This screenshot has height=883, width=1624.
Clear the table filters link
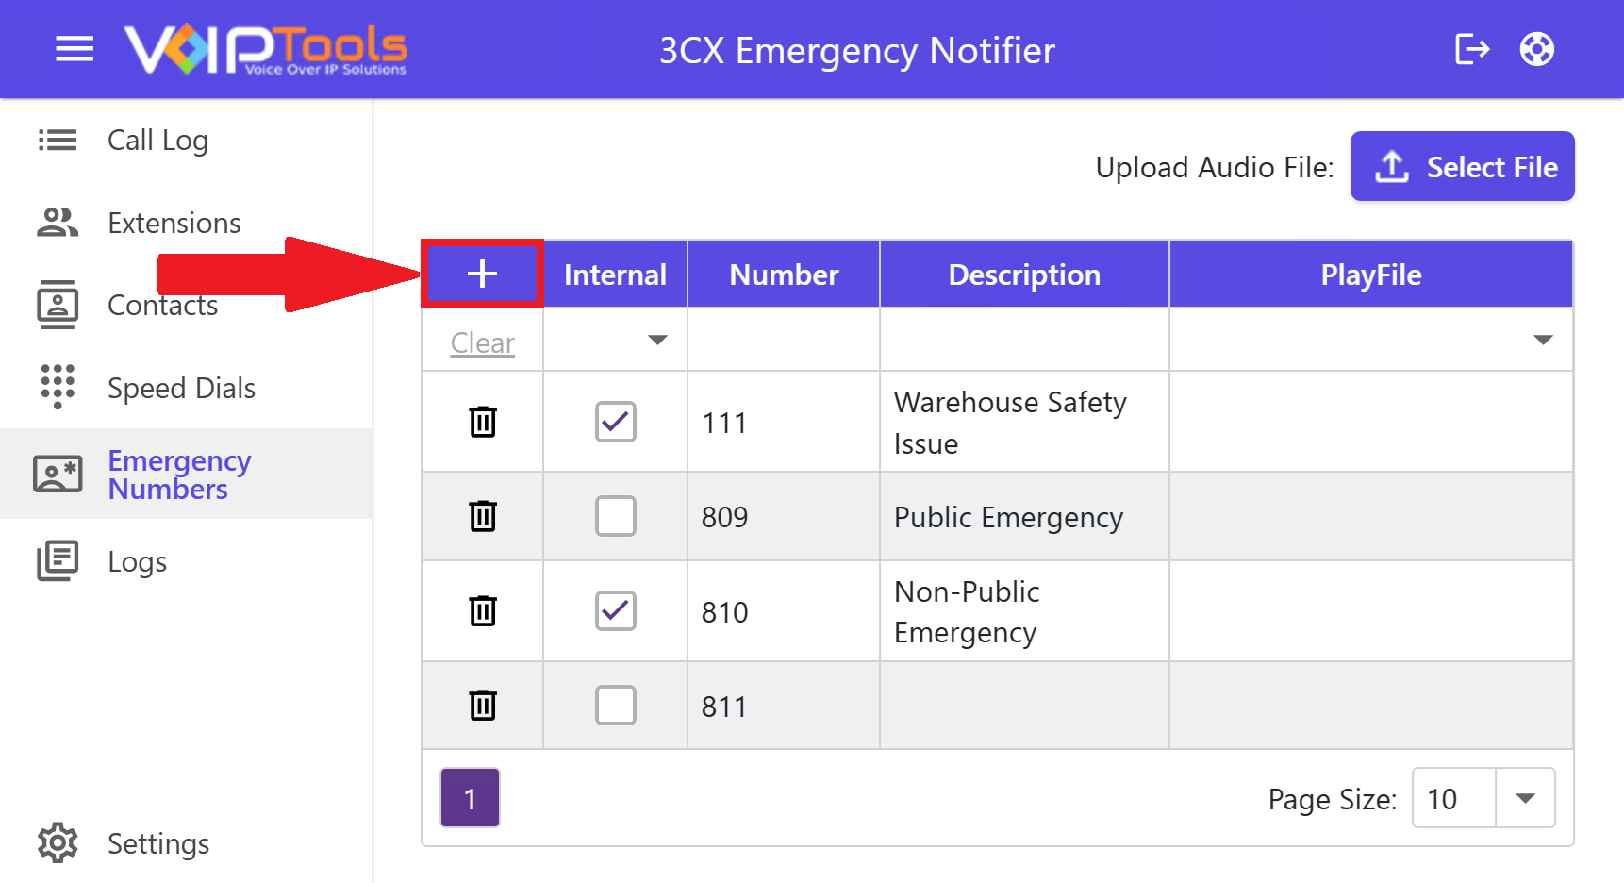(483, 342)
